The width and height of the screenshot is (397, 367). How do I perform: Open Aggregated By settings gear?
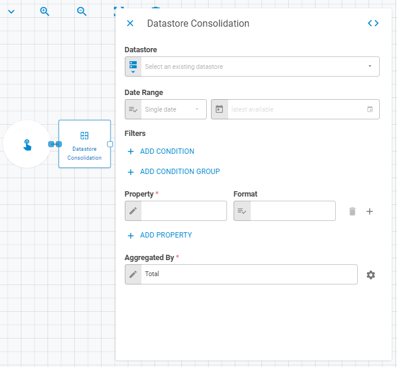tap(371, 275)
